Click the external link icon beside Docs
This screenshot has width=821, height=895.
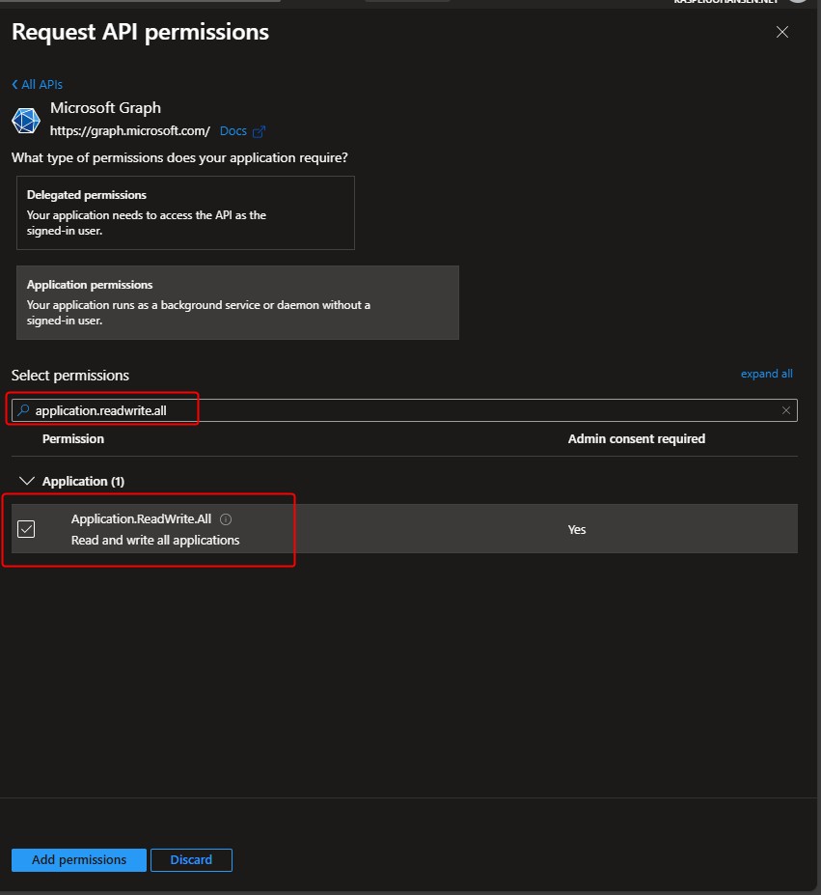259,131
